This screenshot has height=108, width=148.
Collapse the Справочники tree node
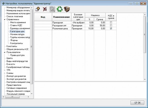pyautogui.click(x=4, y=19)
